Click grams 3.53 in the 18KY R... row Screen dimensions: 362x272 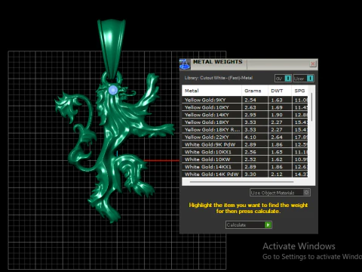point(250,130)
